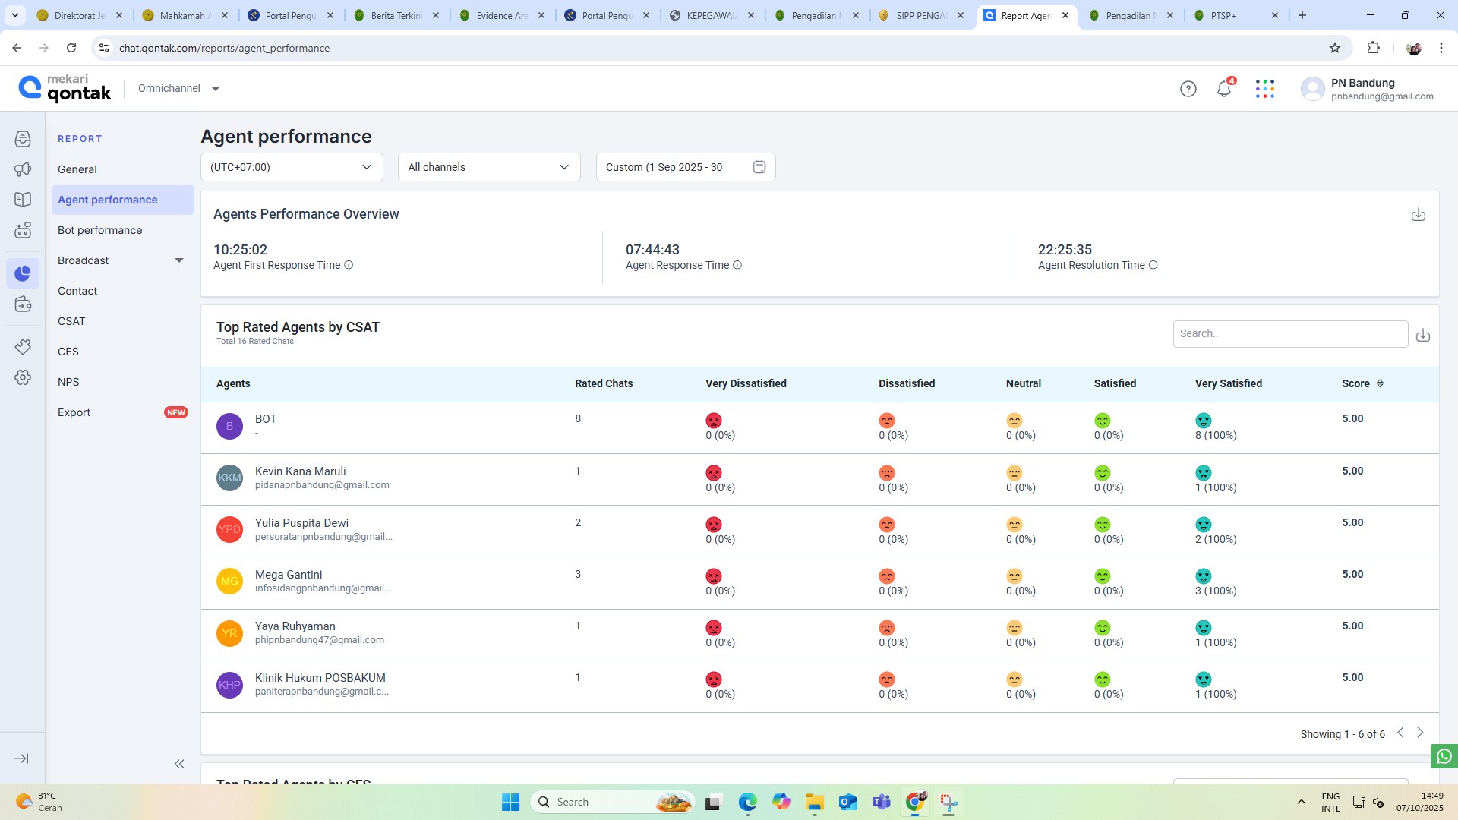Open the apps grid launcher icon

(1264, 90)
